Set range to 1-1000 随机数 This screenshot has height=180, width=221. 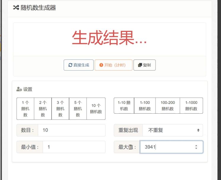coord(191,106)
